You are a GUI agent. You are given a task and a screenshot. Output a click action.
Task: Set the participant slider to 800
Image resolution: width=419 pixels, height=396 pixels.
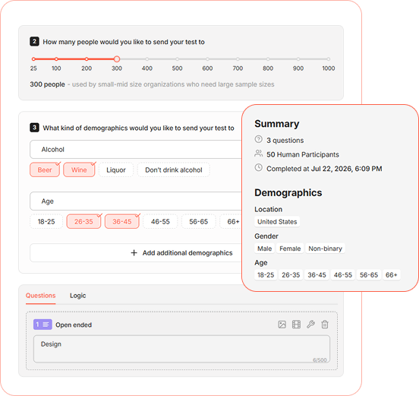tap(268, 59)
